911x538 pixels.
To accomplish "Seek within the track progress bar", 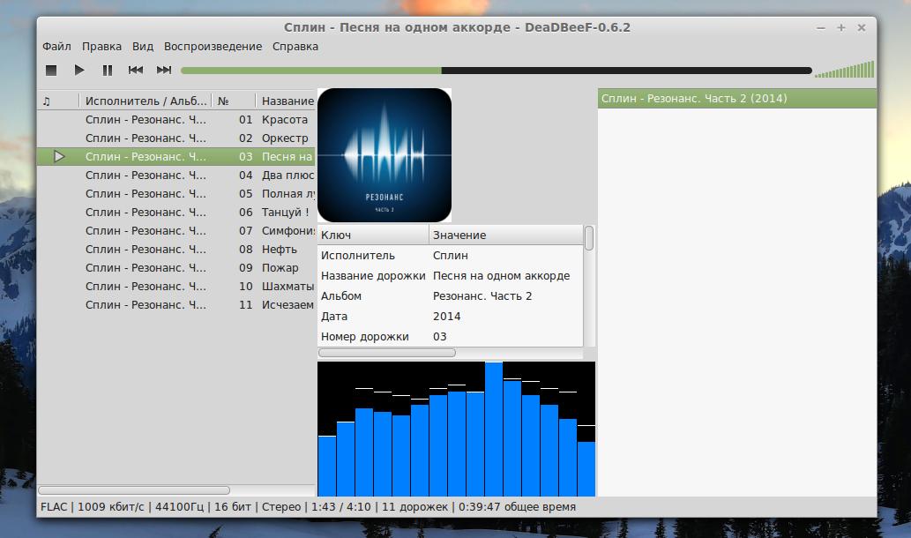I will point(496,71).
